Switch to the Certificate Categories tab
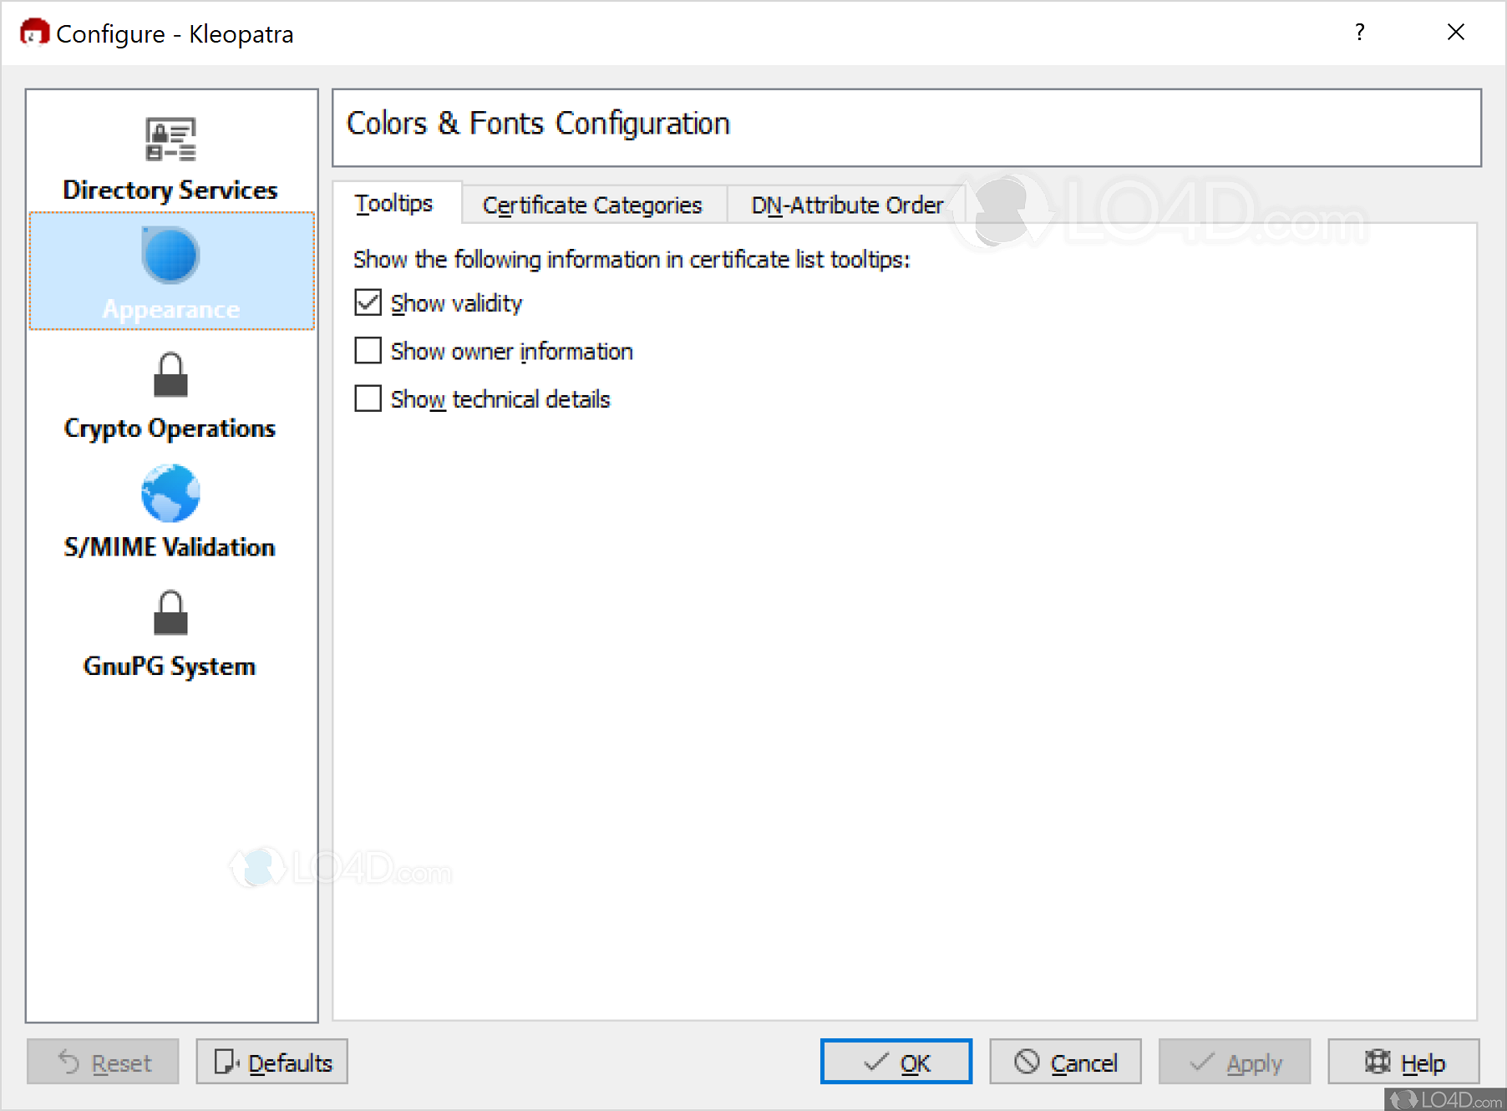1507x1111 pixels. point(593,205)
